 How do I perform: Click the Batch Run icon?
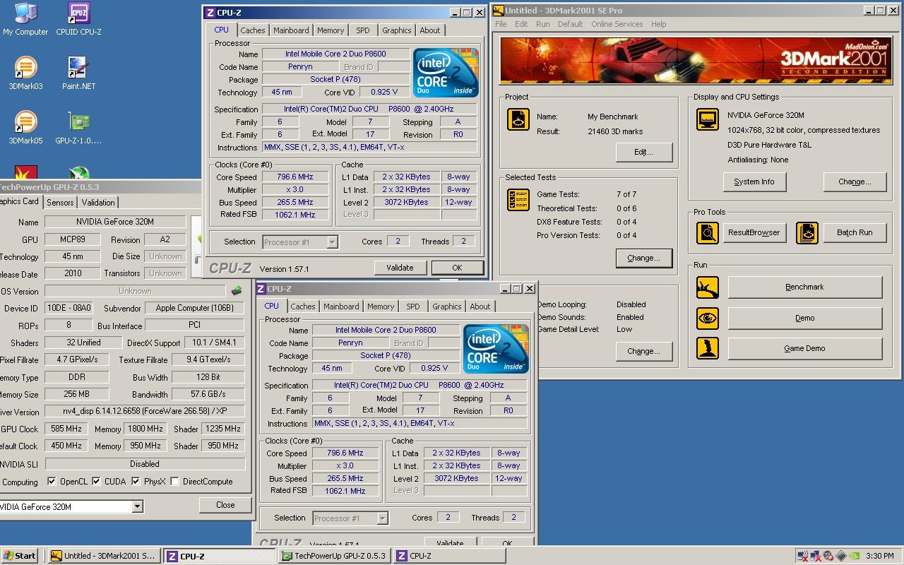tap(807, 232)
